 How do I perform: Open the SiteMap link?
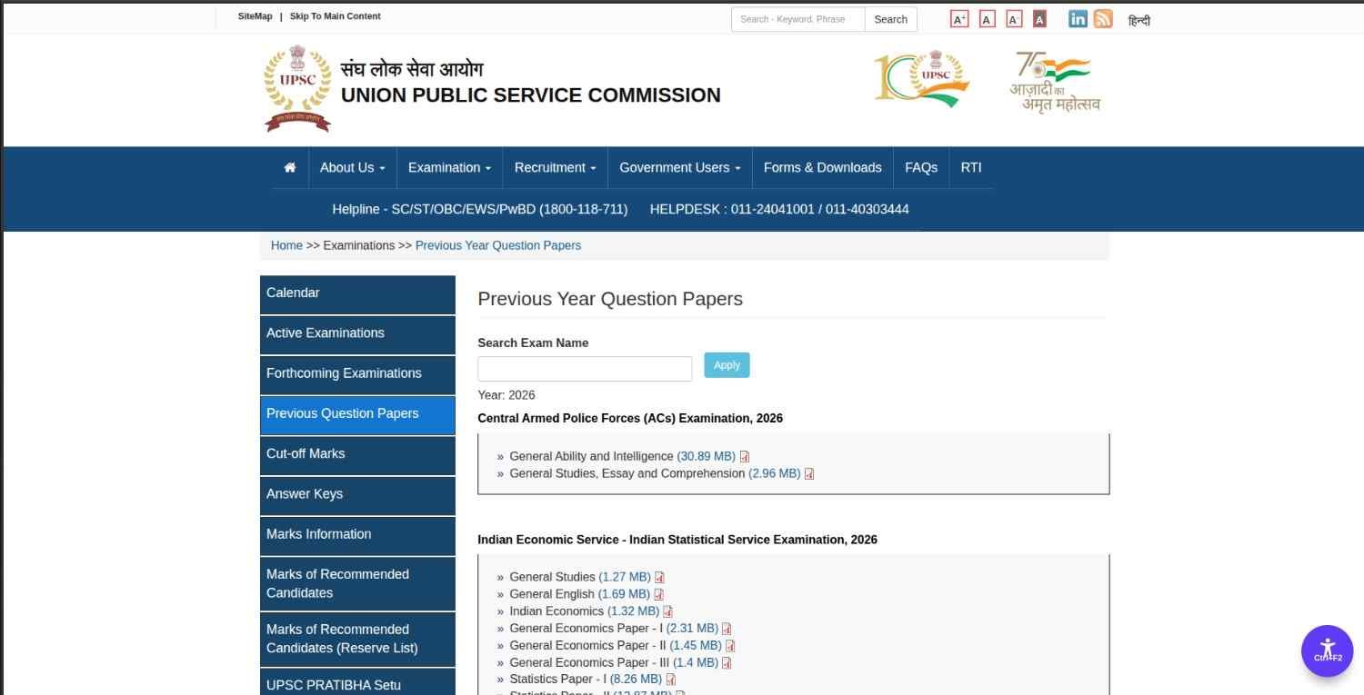pos(256,16)
